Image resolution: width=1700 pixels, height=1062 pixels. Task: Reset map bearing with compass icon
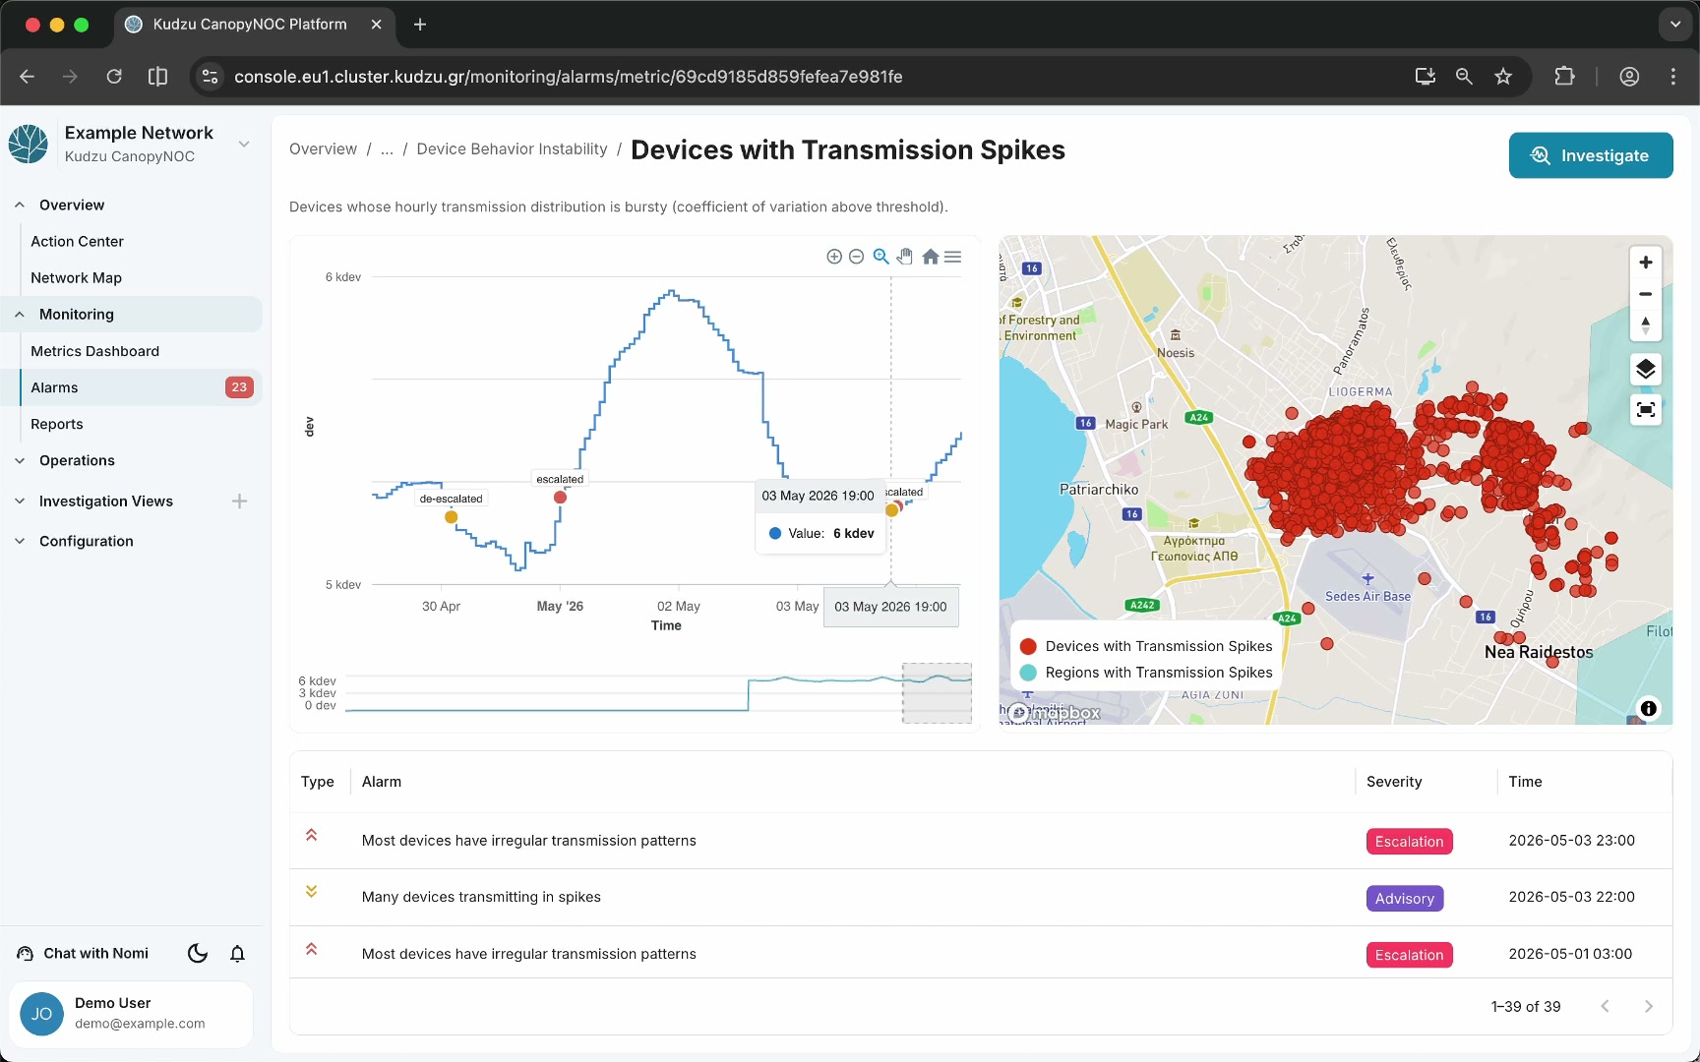click(x=1646, y=325)
